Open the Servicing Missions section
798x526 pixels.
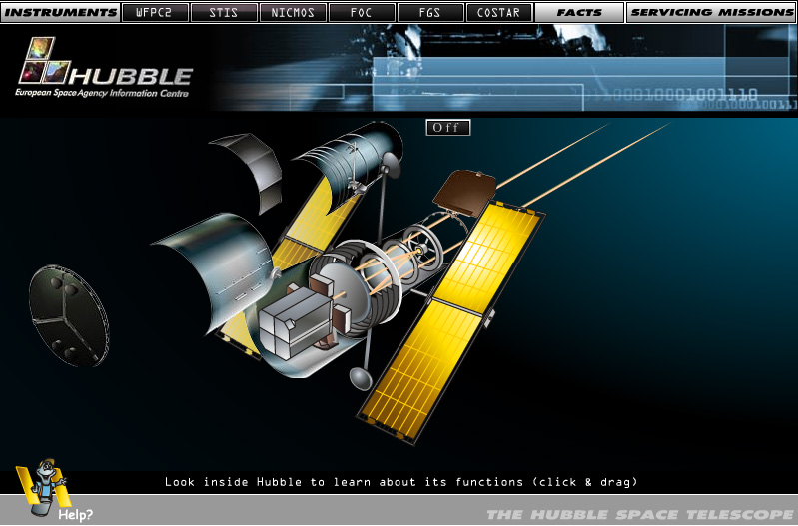point(711,13)
